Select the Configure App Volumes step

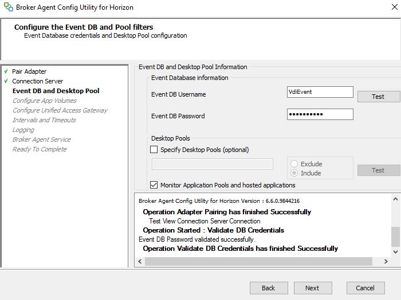(x=45, y=101)
